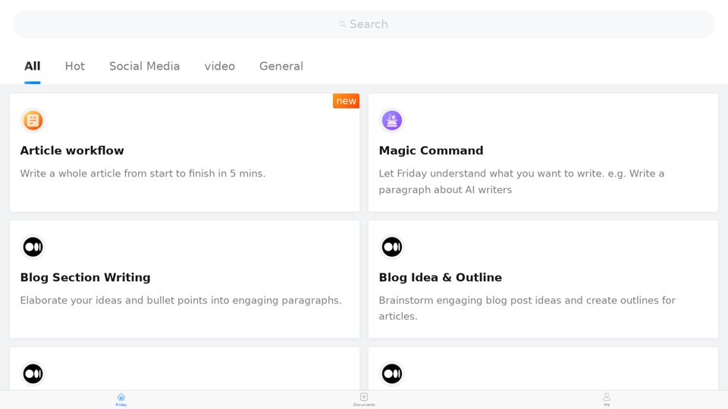
Task: Switch to the video tab
Action: pos(220,67)
